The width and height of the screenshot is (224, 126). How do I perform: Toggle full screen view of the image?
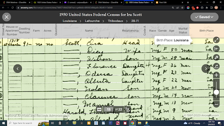point(216,40)
